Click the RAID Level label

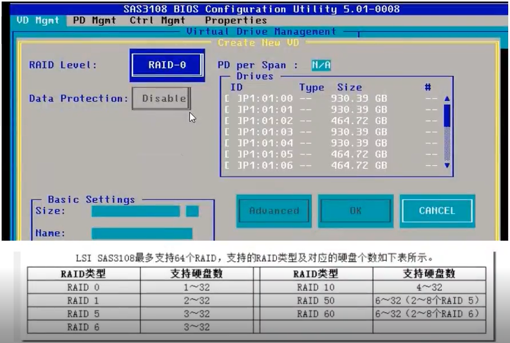(x=63, y=65)
